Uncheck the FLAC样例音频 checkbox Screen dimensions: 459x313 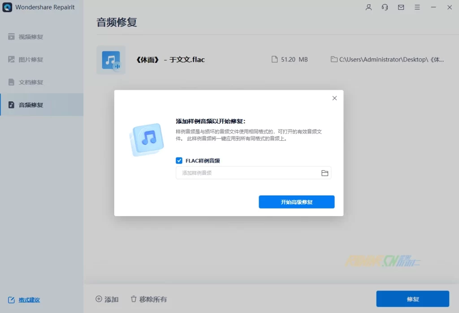pyautogui.click(x=179, y=161)
